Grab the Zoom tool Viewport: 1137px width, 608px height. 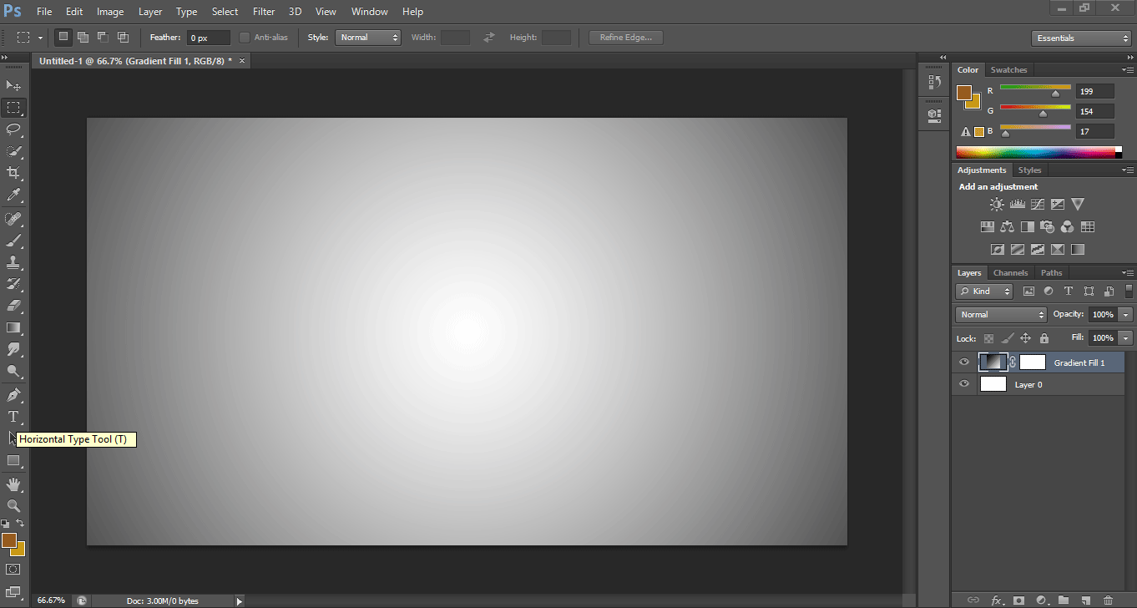(13, 504)
